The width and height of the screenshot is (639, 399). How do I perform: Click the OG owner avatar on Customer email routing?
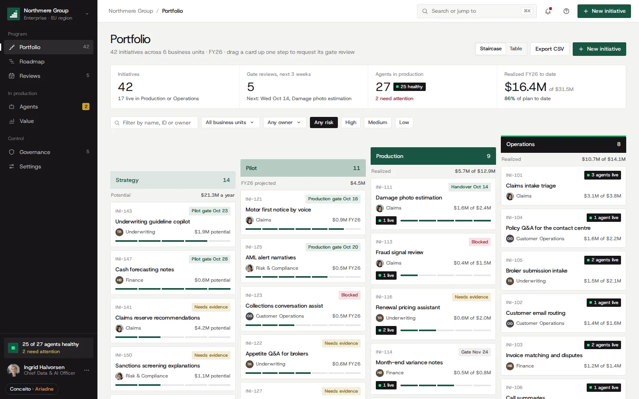pos(510,324)
